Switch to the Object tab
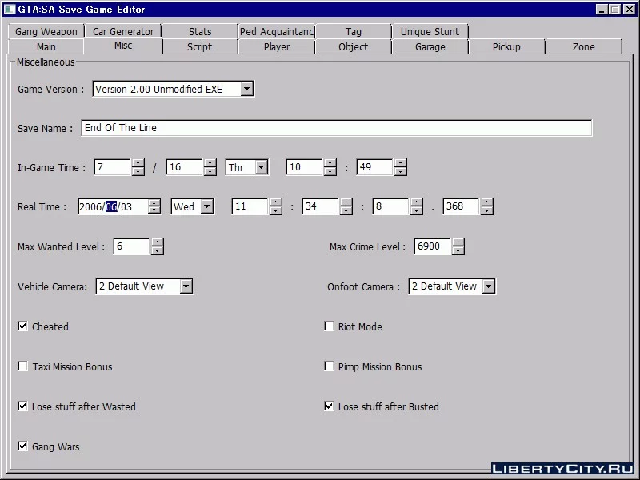 coord(354,46)
